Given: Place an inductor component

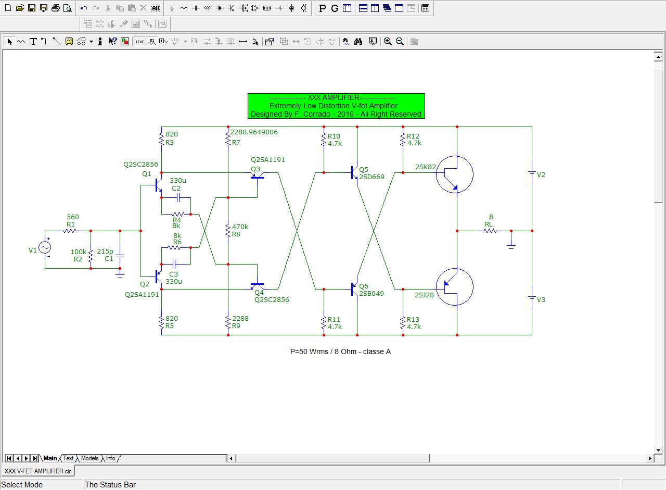Looking at the screenshot, I should (208, 8).
